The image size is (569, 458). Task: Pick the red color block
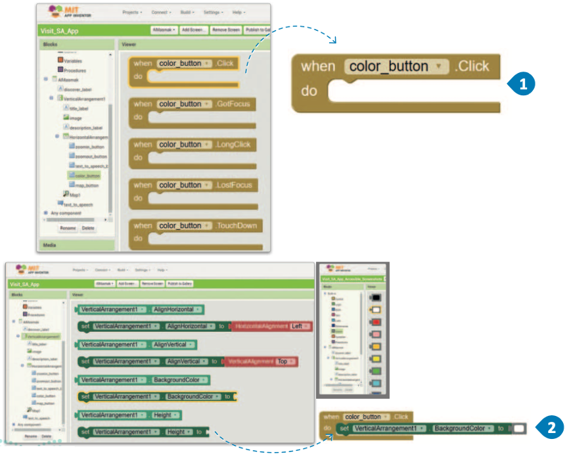point(375,322)
